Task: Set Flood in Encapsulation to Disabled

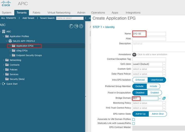Action: pos(140,93)
